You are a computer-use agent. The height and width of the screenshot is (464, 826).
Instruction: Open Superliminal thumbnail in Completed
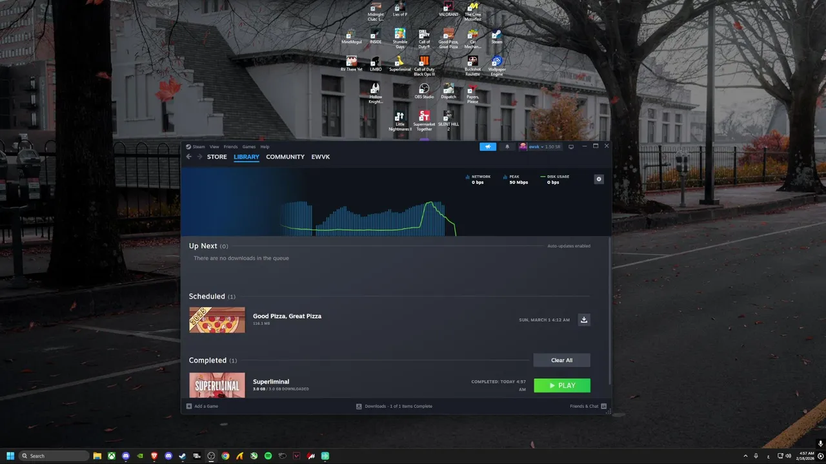pyautogui.click(x=217, y=385)
